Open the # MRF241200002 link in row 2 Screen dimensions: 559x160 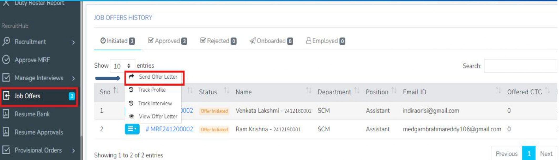point(169,129)
